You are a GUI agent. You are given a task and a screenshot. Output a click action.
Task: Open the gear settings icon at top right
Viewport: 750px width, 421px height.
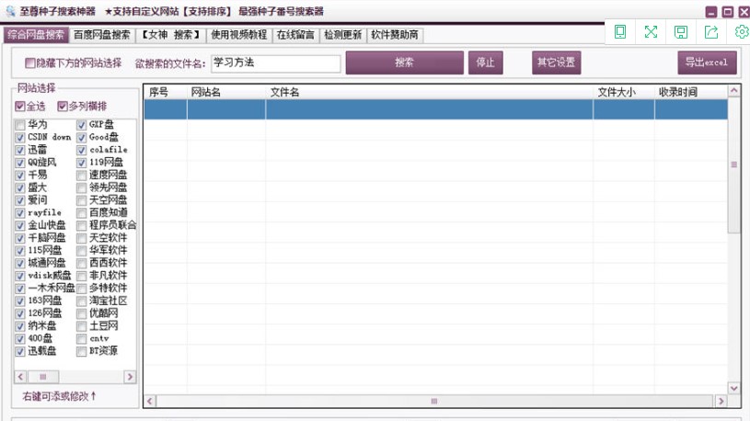[742, 32]
